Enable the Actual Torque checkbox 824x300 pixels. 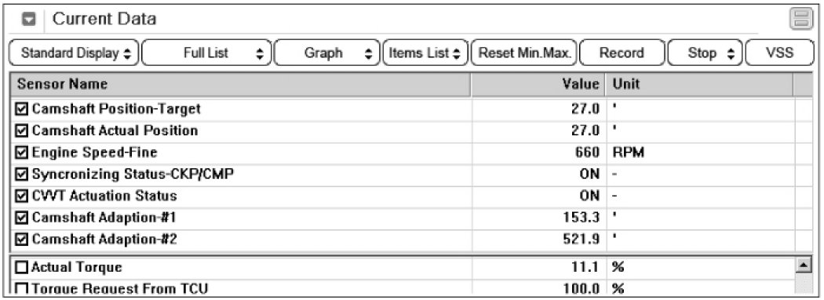[x=21, y=267]
